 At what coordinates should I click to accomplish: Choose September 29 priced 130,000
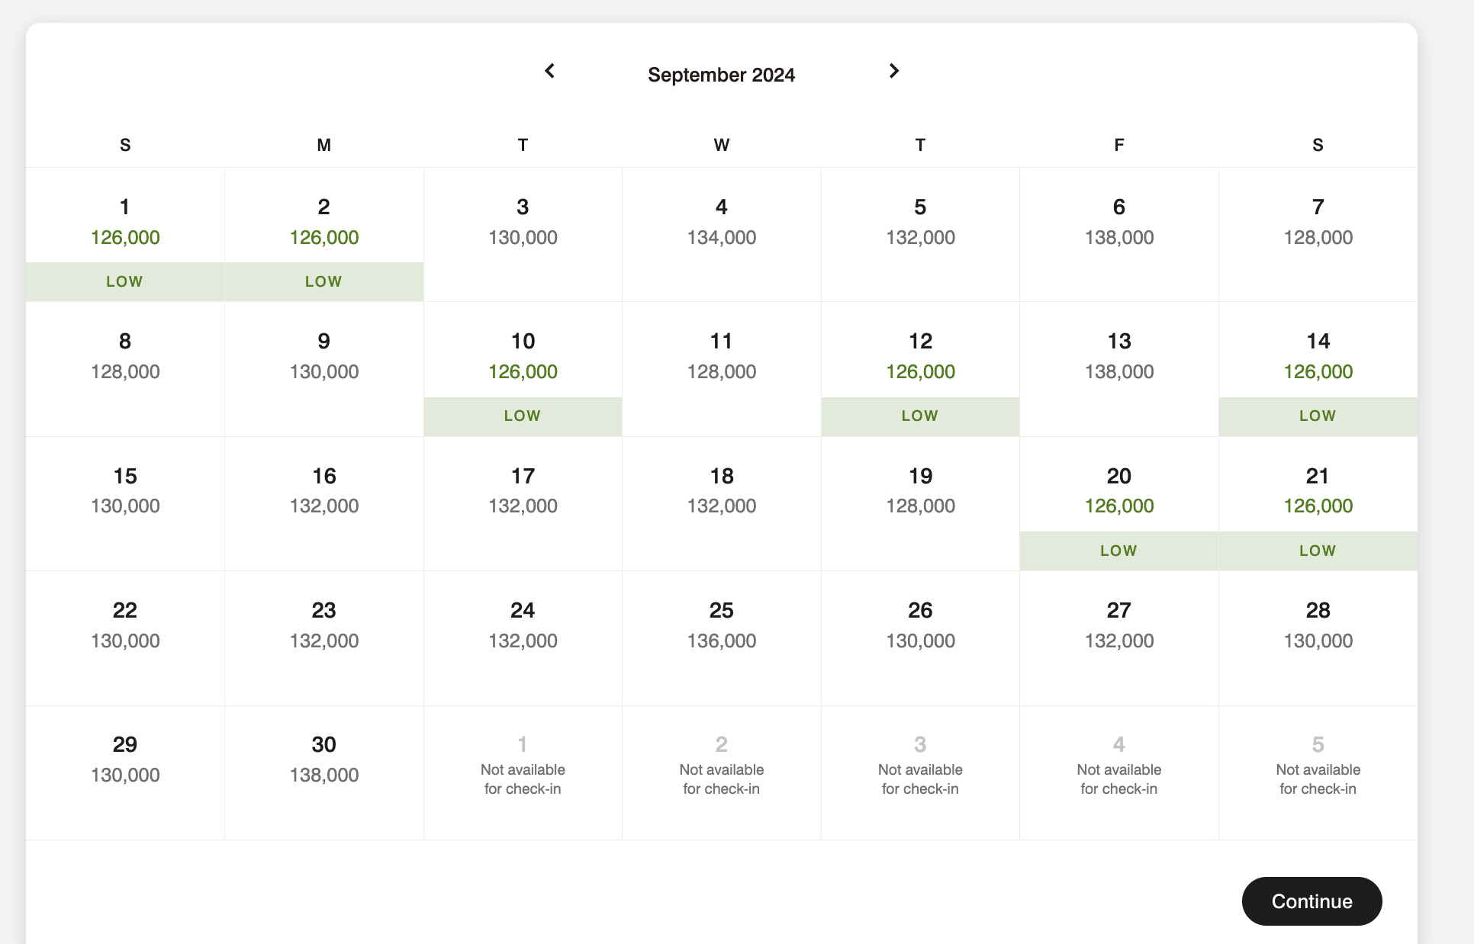(125, 772)
